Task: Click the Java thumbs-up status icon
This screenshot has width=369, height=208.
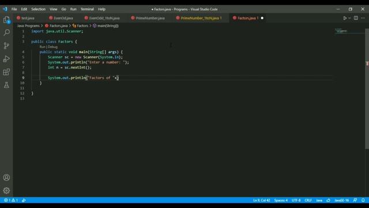Action: [x=328, y=200]
